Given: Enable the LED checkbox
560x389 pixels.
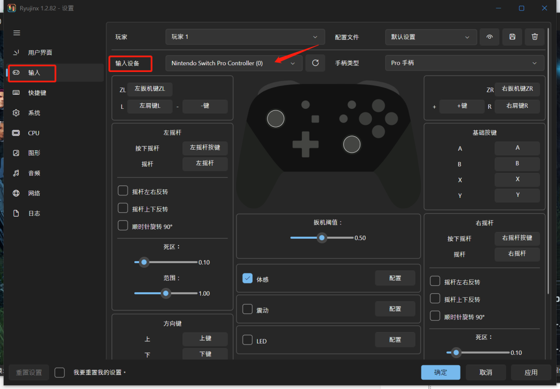Looking at the screenshot, I should [247, 340].
